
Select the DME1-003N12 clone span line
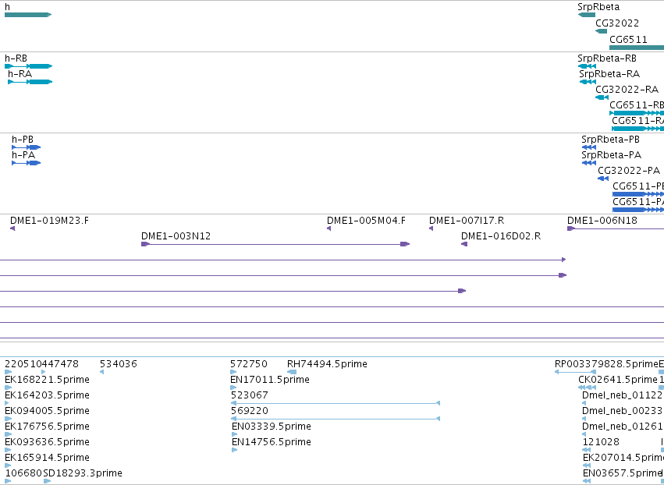coord(275,244)
